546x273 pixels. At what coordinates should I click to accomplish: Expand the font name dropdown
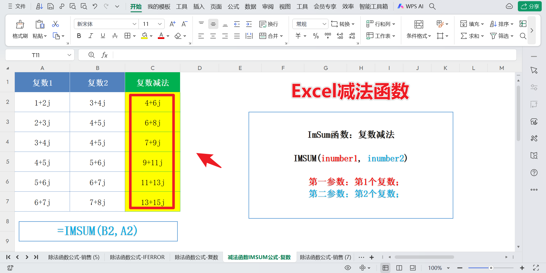(x=134, y=24)
